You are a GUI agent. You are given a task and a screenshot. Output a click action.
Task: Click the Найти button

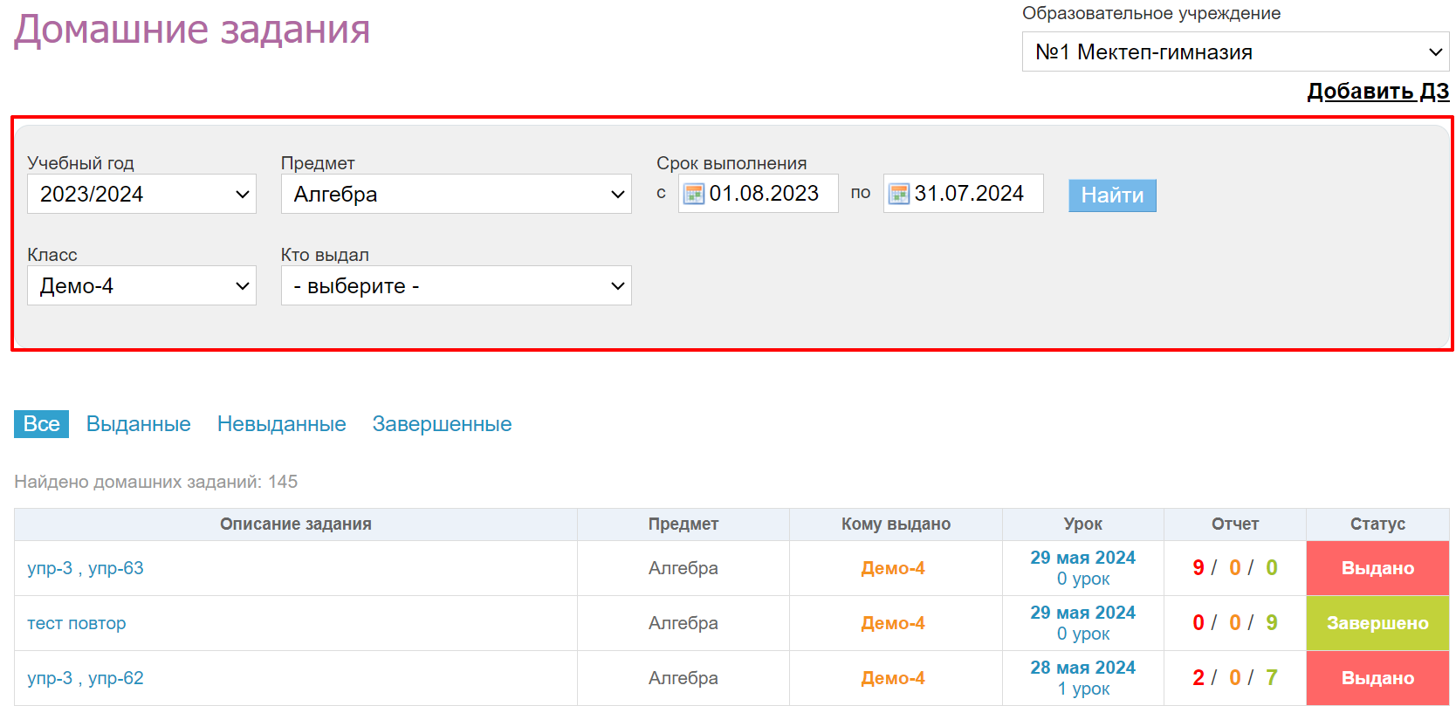pos(1111,195)
